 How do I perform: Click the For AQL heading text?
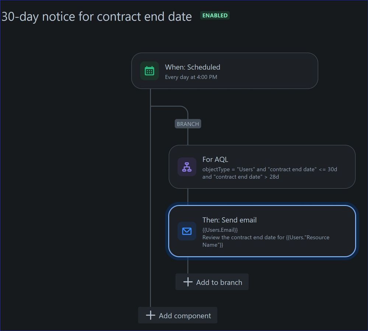[215, 159]
